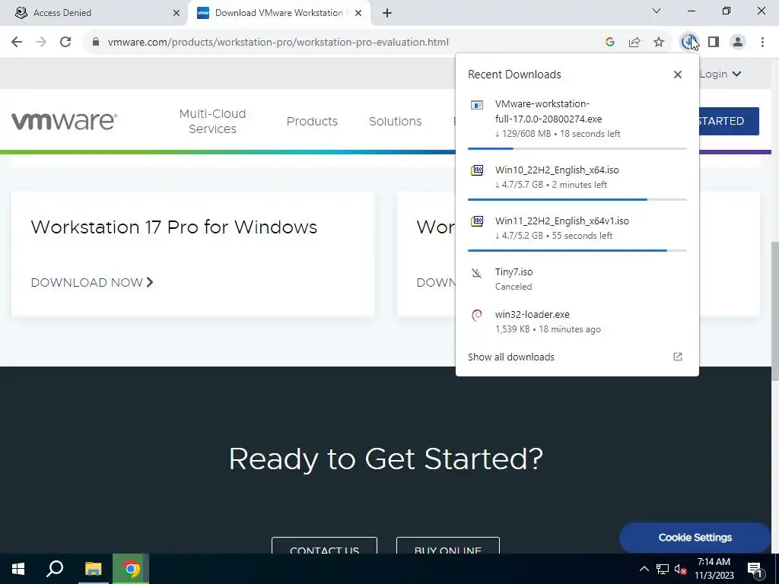The width and height of the screenshot is (779, 584).
Task: Click Workstation 17 Pro for Windows heading
Action: click(174, 227)
